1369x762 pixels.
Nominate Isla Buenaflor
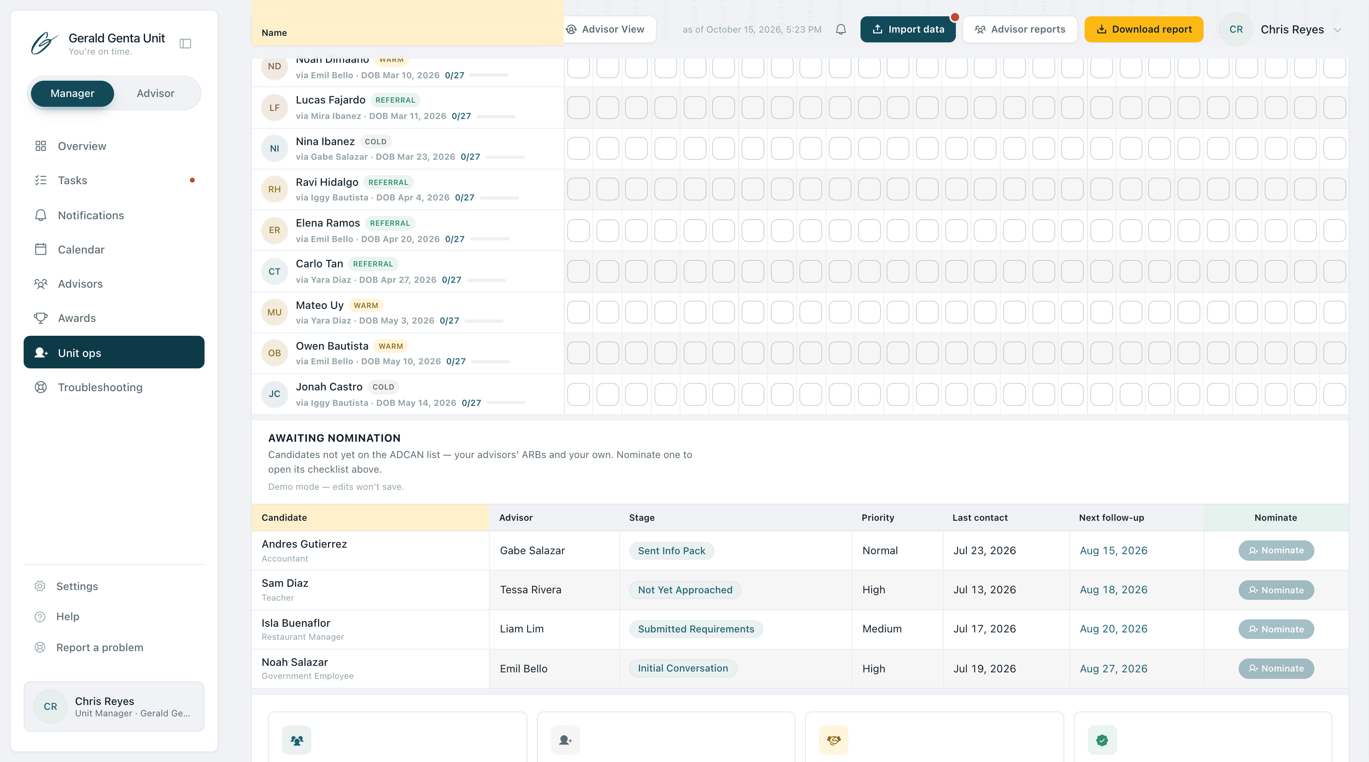[1276, 629]
